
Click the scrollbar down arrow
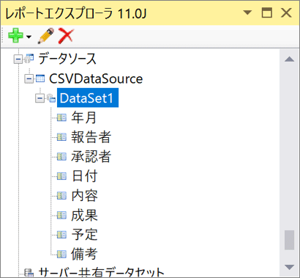tap(289, 267)
